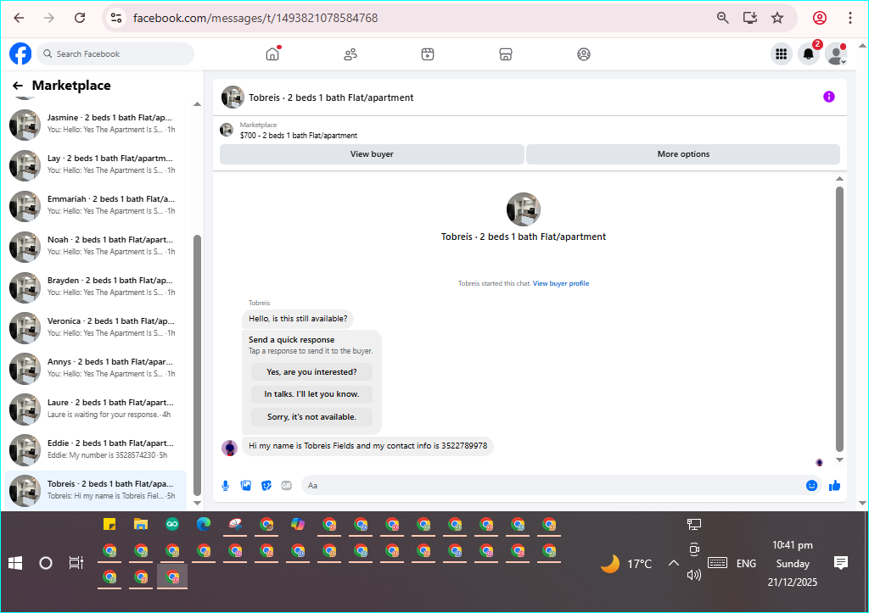This screenshot has height=613, width=869.
Task: Open the notifications bell
Action: tap(809, 53)
